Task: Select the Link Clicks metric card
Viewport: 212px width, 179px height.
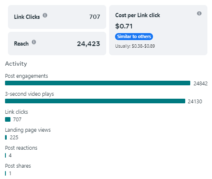Action: pyautogui.click(x=57, y=17)
